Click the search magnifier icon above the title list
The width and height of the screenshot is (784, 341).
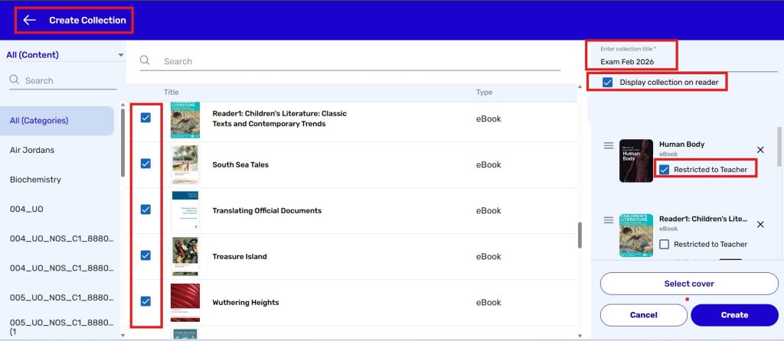click(145, 61)
